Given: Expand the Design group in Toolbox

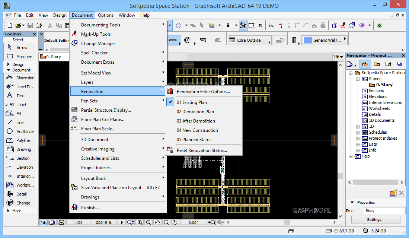Looking at the screenshot, I should click(x=8, y=64).
